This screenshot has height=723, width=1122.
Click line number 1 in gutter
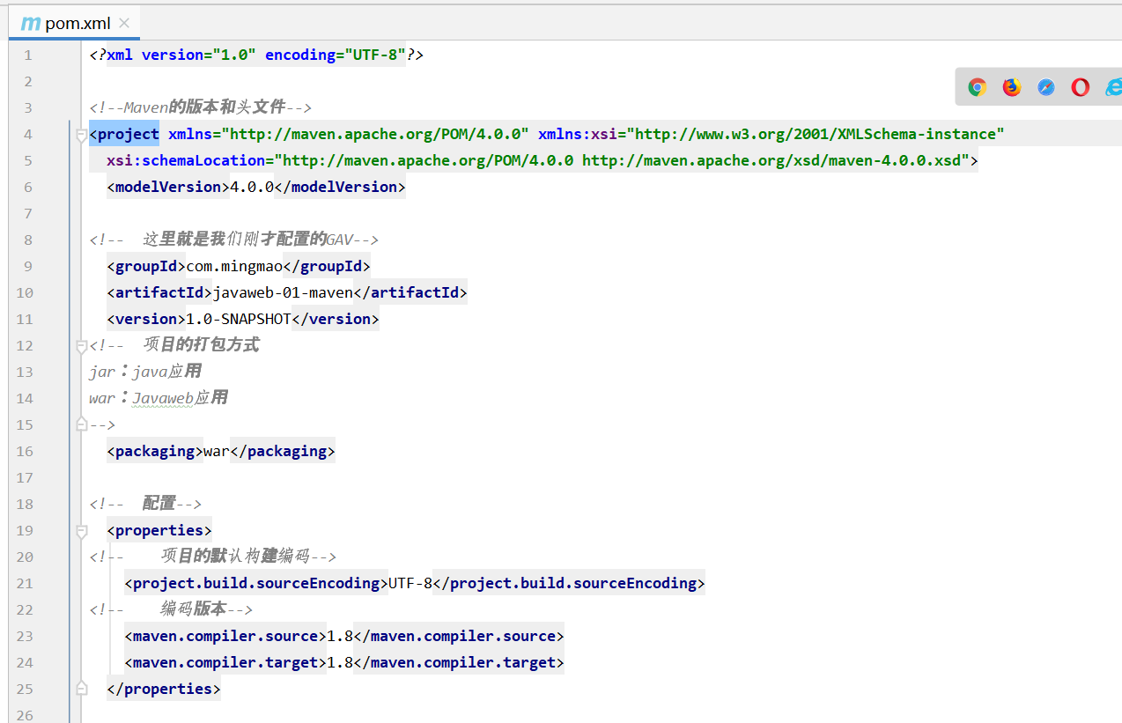[x=28, y=55]
